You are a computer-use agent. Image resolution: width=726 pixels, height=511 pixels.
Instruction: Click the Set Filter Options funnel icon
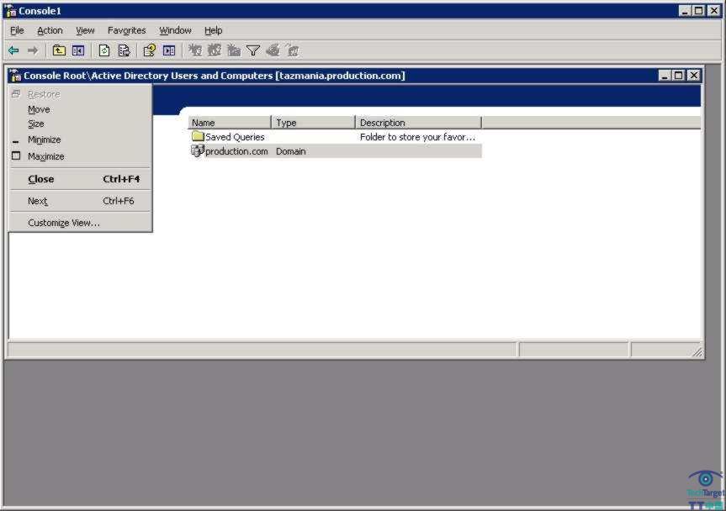[x=252, y=50]
